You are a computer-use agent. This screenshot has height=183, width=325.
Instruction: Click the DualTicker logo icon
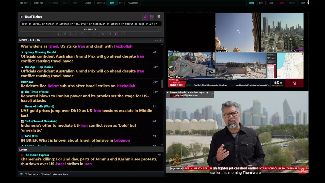pos(22,17)
